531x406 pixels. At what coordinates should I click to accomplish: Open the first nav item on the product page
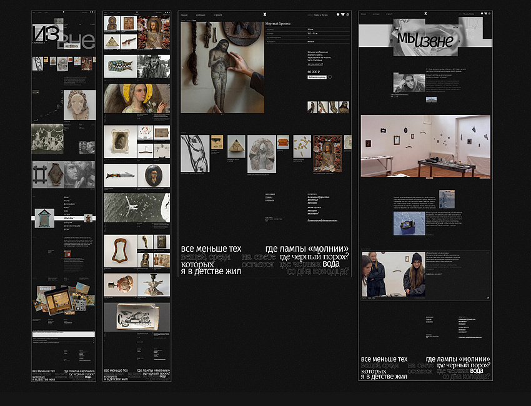click(184, 15)
